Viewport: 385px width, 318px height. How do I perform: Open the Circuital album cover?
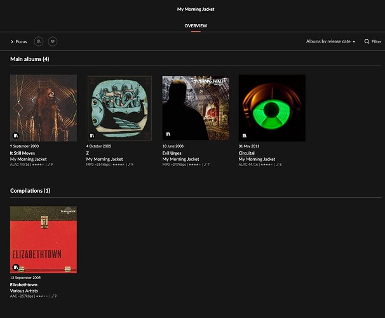click(272, 108)
